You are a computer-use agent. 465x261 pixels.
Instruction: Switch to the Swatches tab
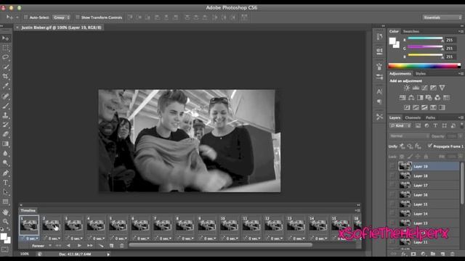coord(411,31)
